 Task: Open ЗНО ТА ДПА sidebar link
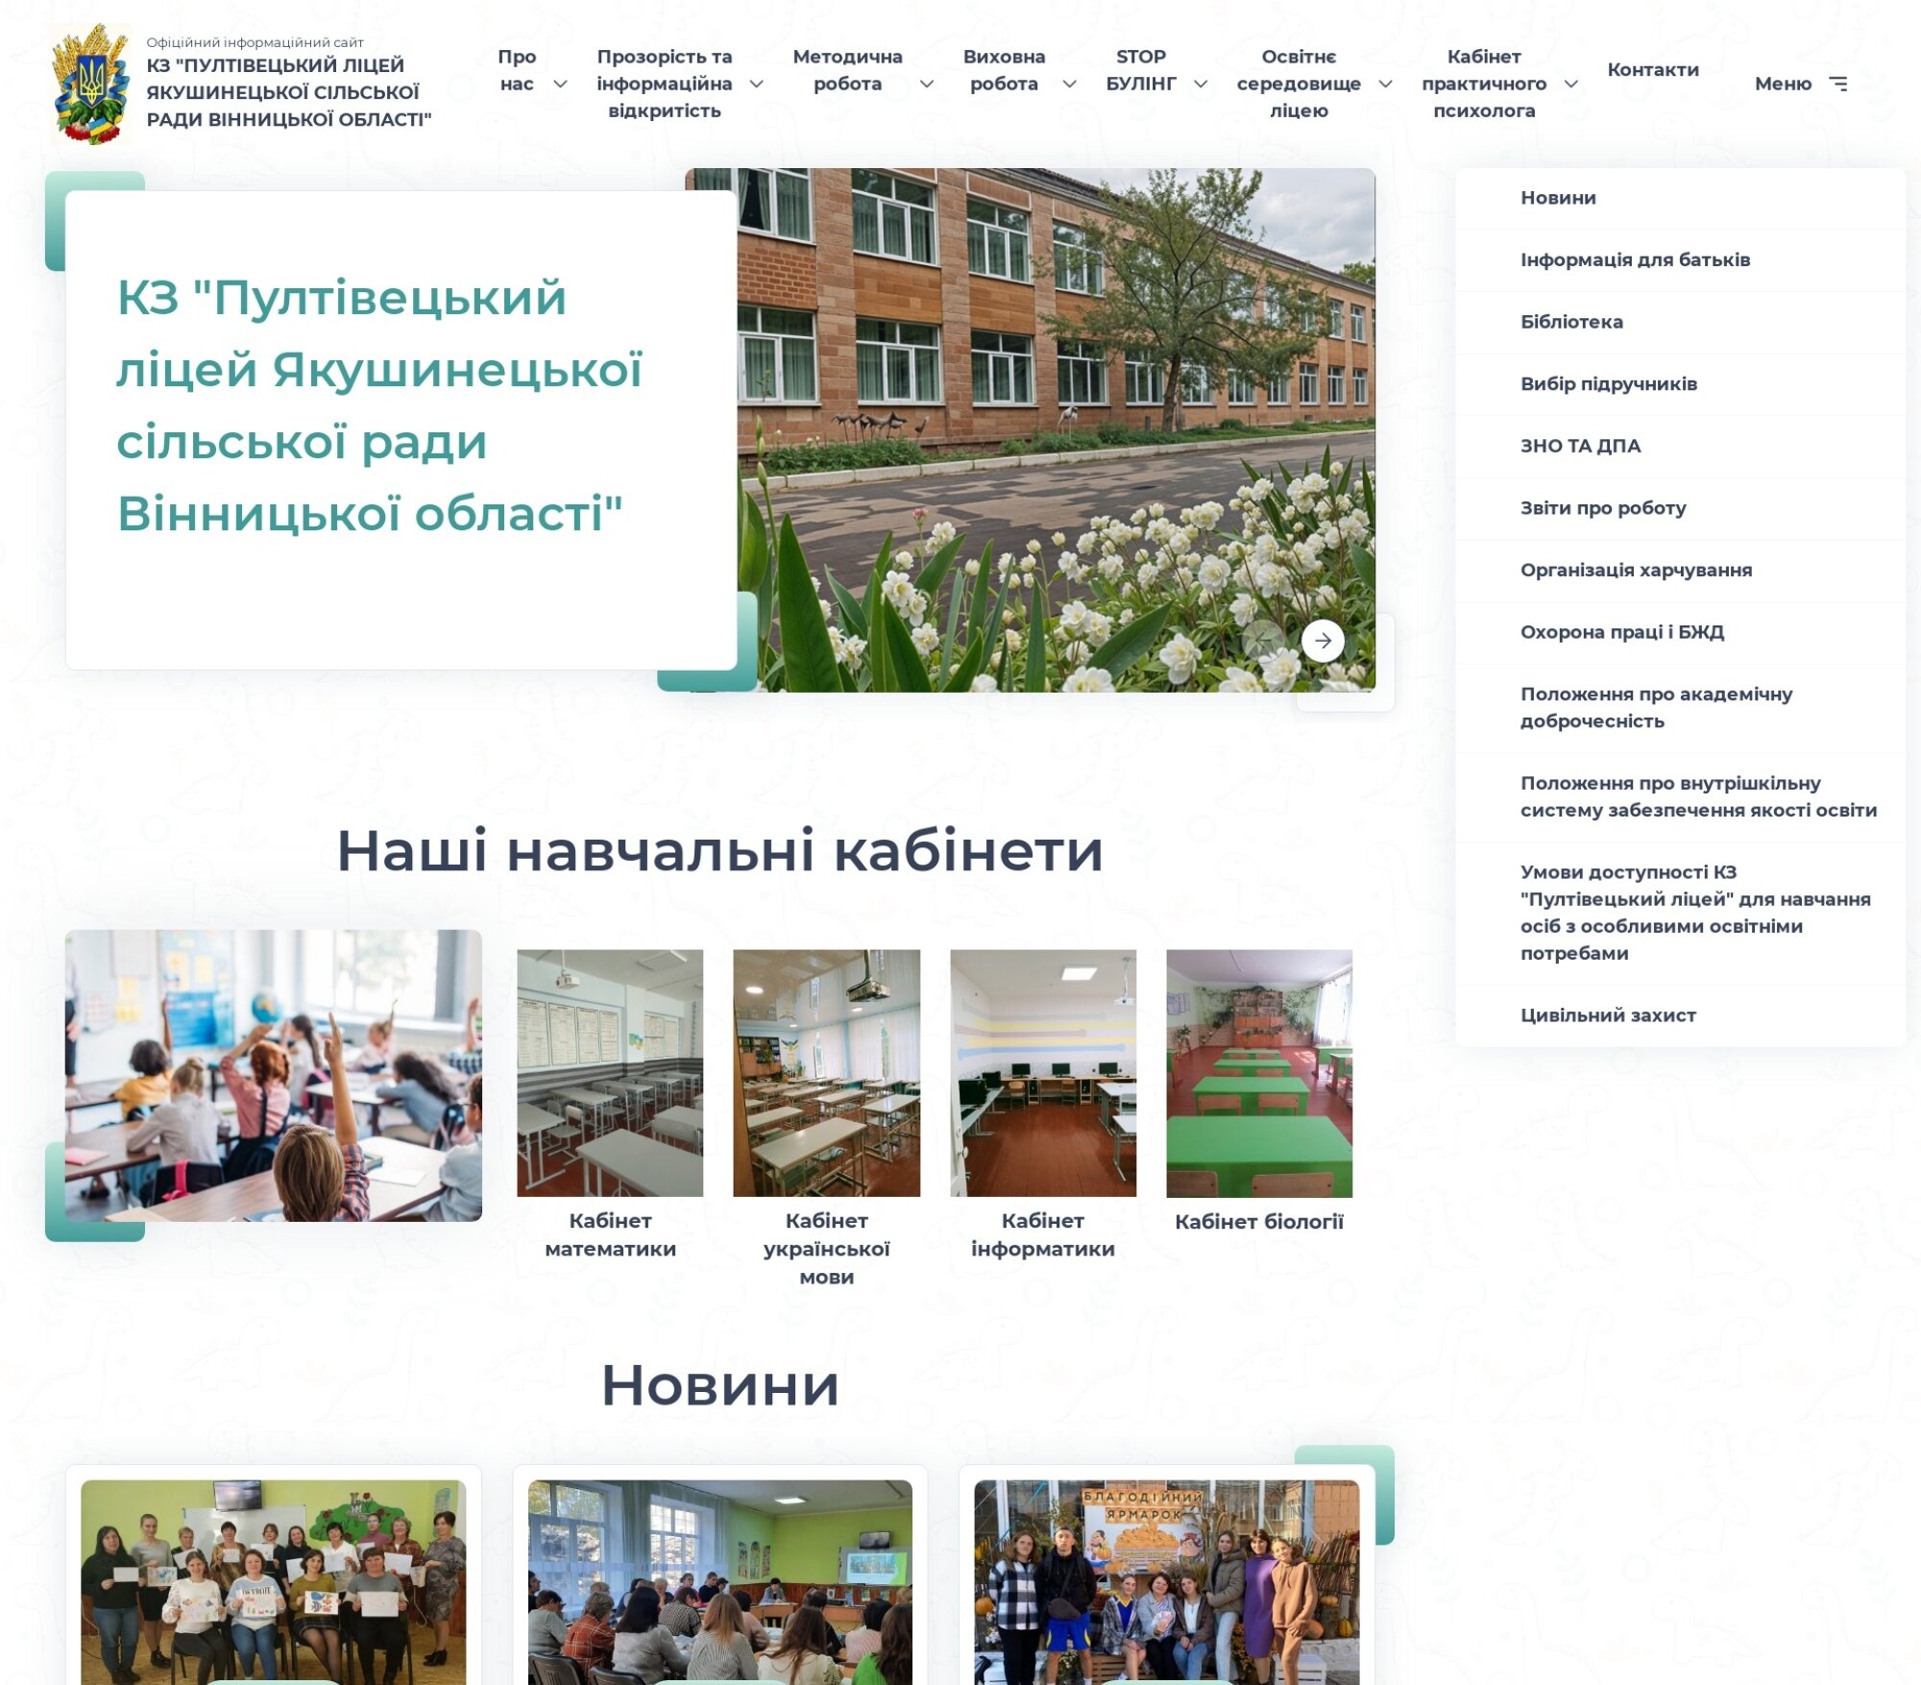1580,446
